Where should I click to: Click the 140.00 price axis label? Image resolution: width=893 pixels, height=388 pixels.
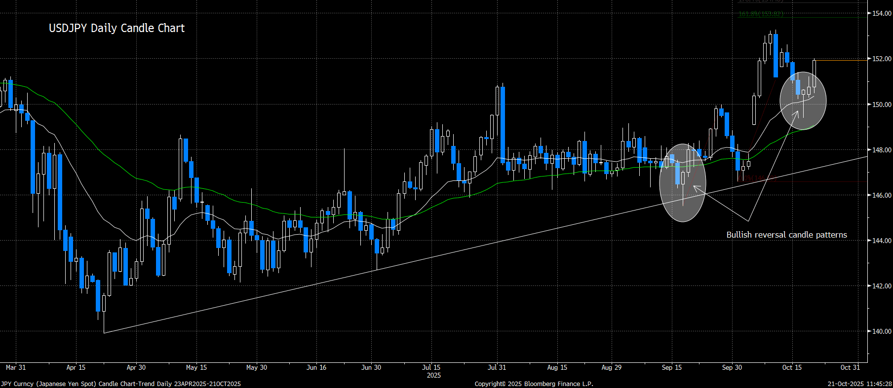pyautogui.click(x=882, y=331)
